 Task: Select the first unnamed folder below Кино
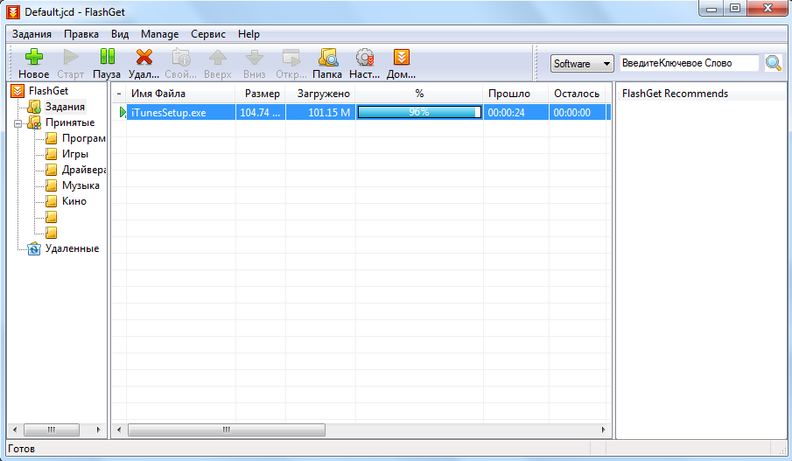click(x=51, y=217)
